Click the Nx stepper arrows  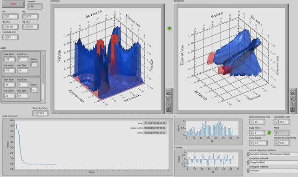coord(5,17)
